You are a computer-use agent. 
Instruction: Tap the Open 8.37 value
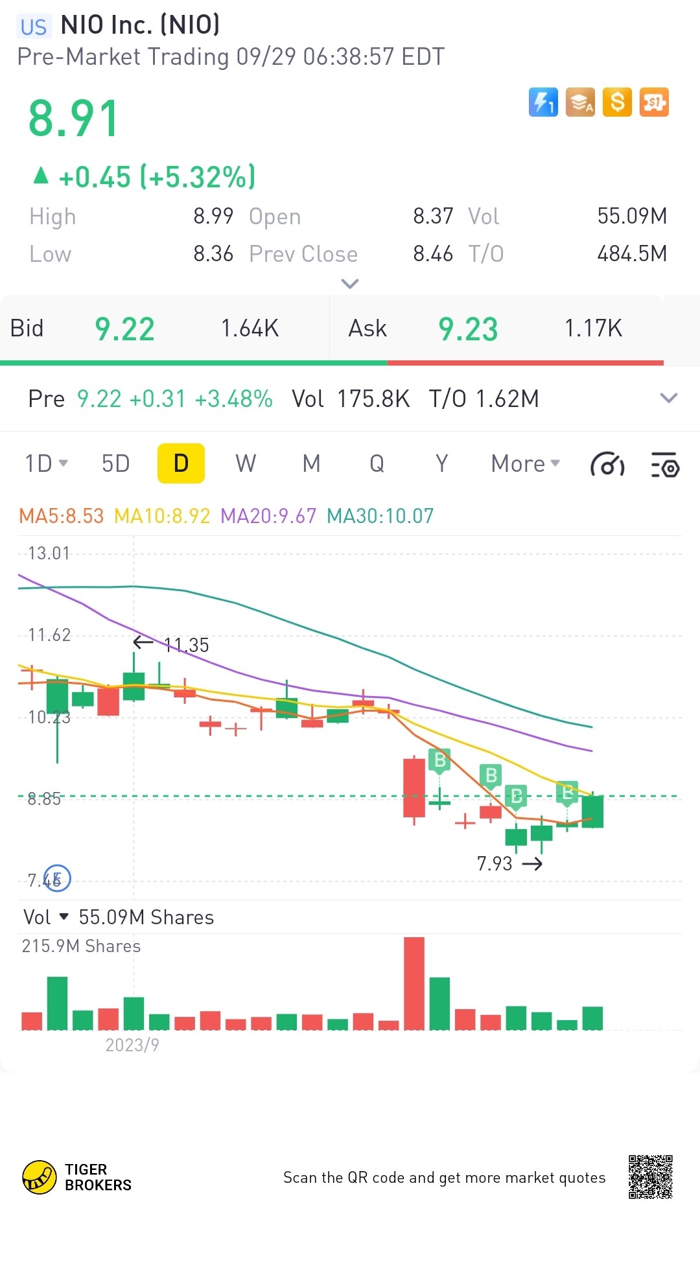pyautogui.click(x=433, y=216)
